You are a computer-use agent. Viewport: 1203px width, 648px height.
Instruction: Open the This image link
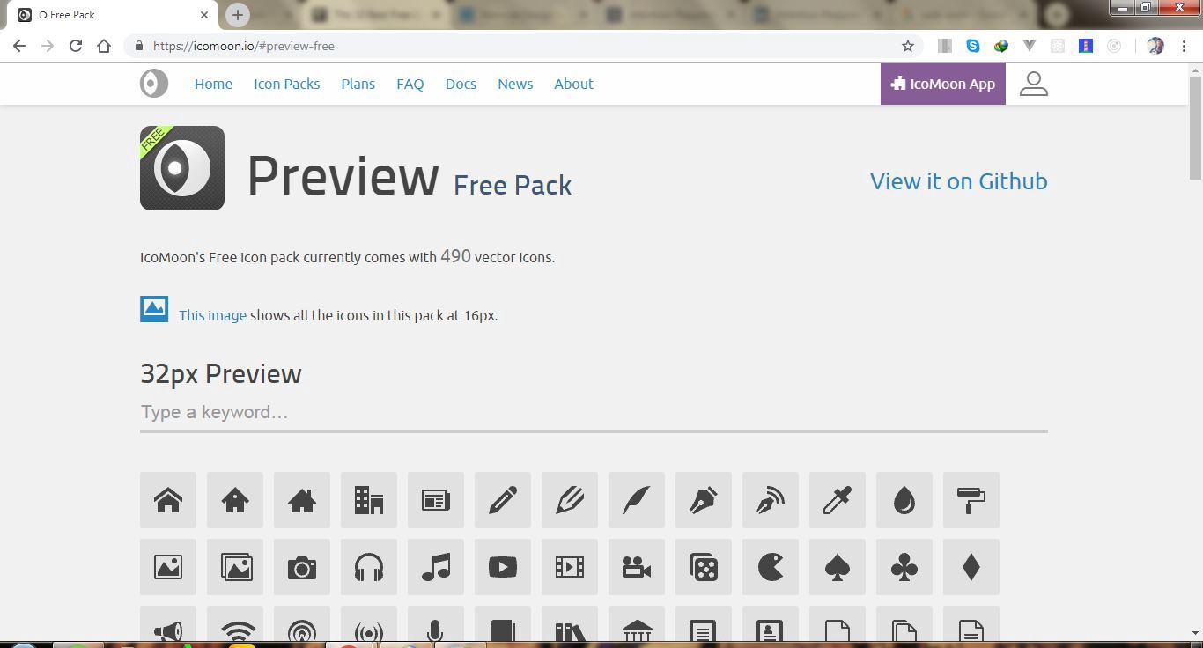click(211, 314)
